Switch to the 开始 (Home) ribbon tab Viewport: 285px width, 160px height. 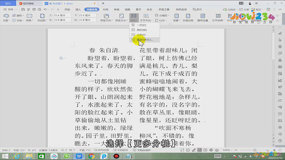point(67,9)
